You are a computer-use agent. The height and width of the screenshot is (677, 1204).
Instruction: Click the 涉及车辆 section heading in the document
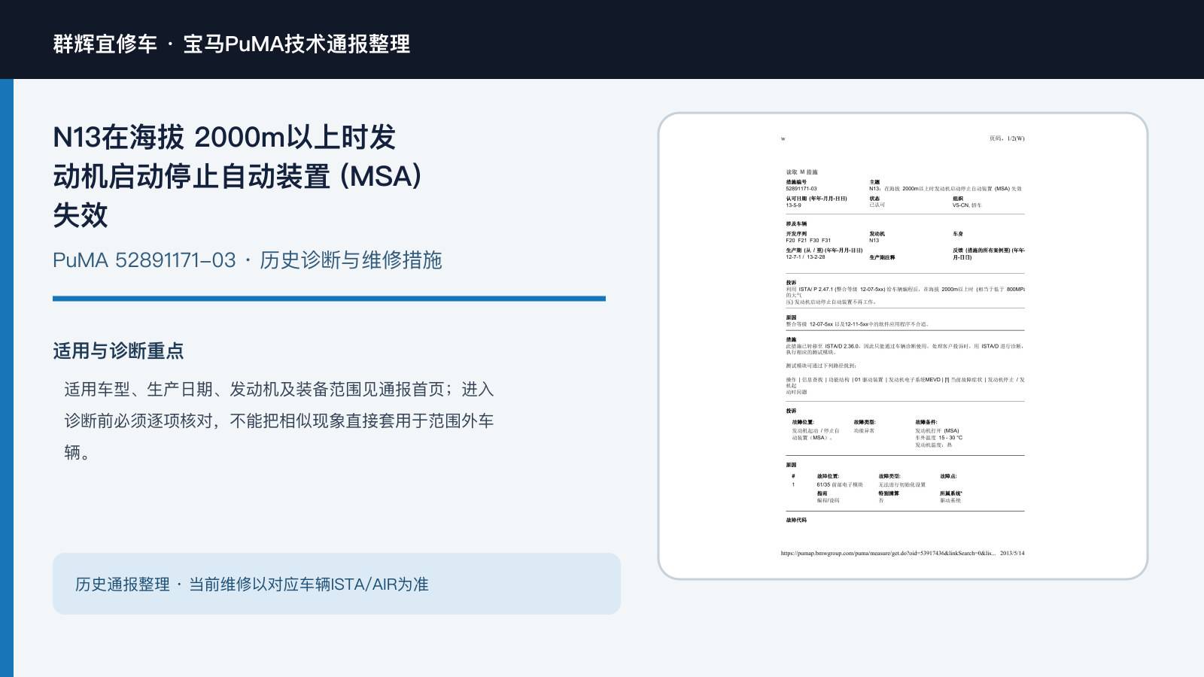[x=796, y=223]
